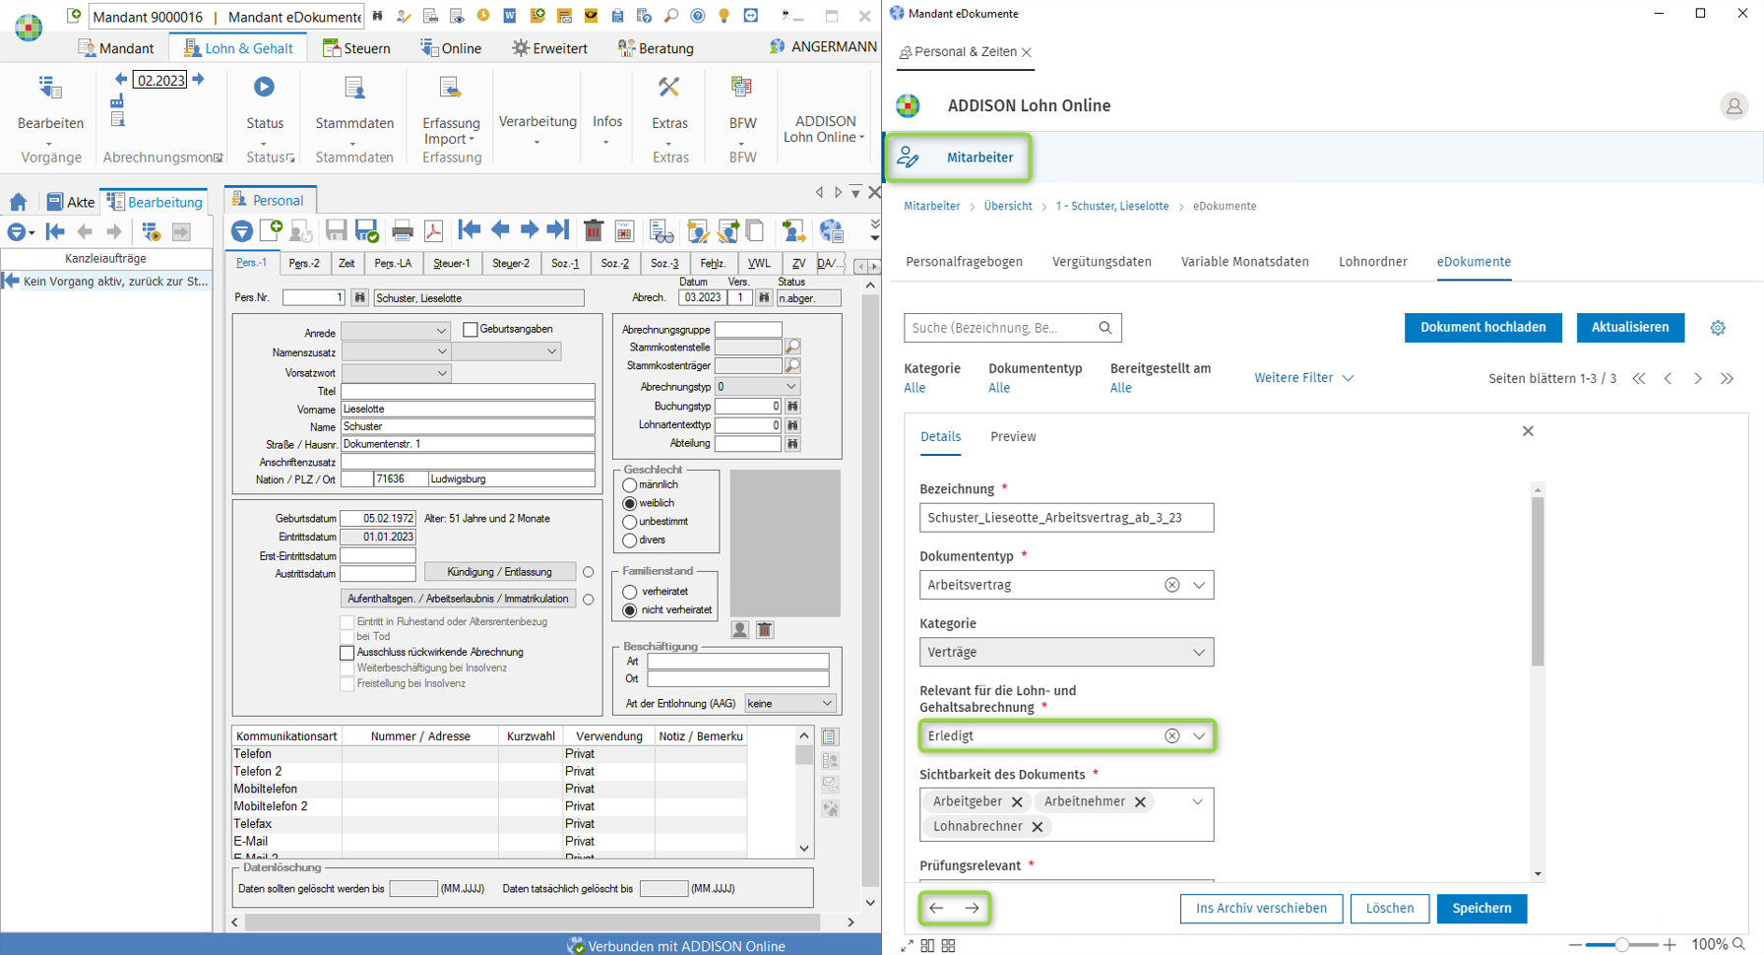Image resolution: width=1764 pixels, height=955 pixels.
Task: Switch to the Steuer-1 tab
Action: pyautogui.click(x=452, y=264)
